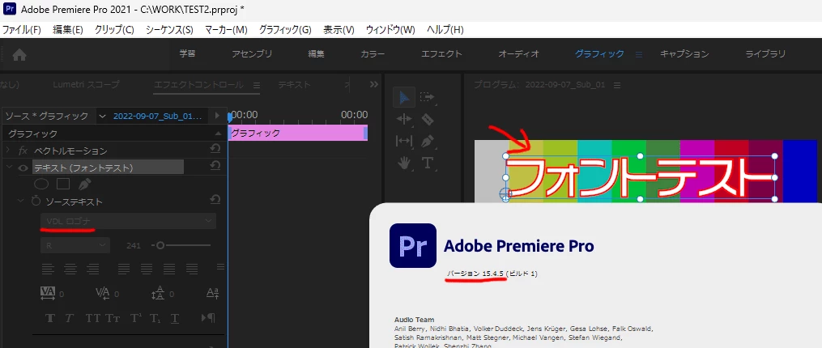
Task: Select the Ripple Edit tool
Action: click(404, 120)
